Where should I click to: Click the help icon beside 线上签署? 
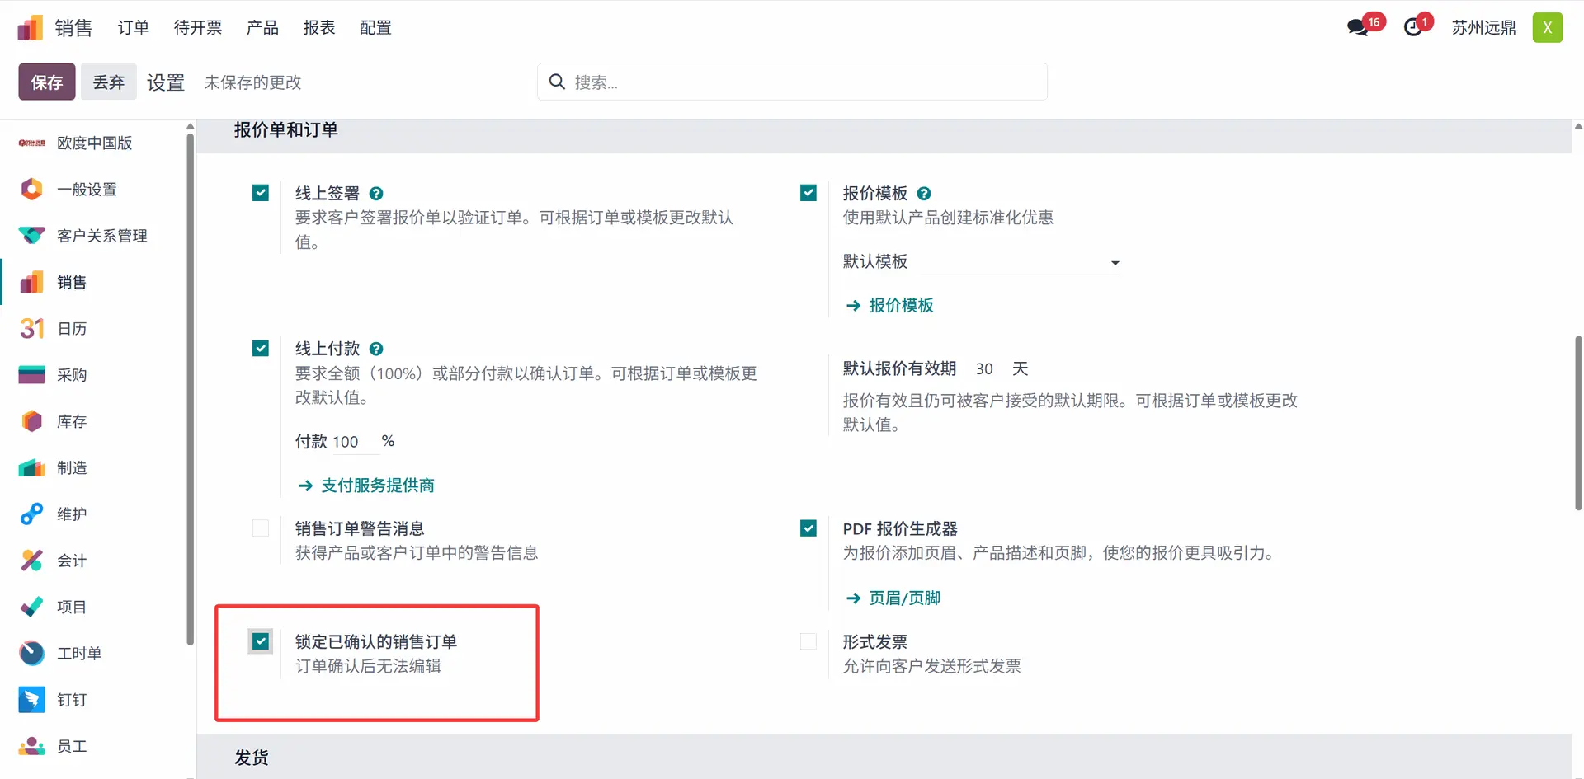pyautogui.click(x=376, y=194)
